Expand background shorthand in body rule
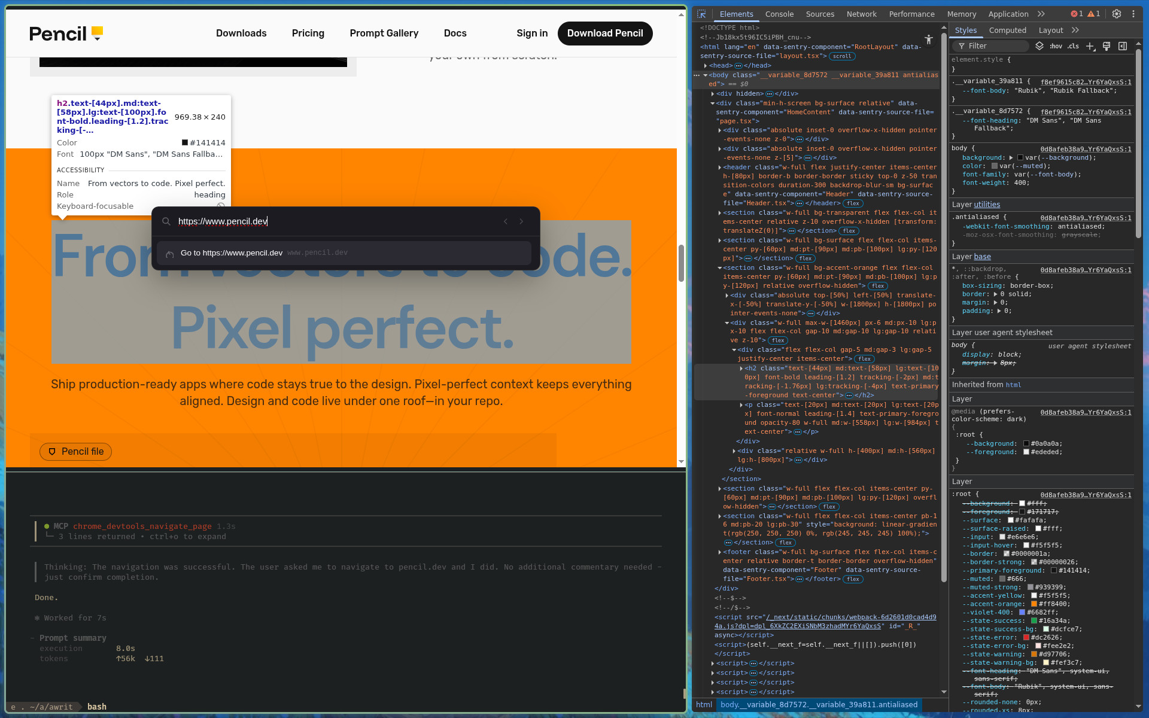 1011,158
